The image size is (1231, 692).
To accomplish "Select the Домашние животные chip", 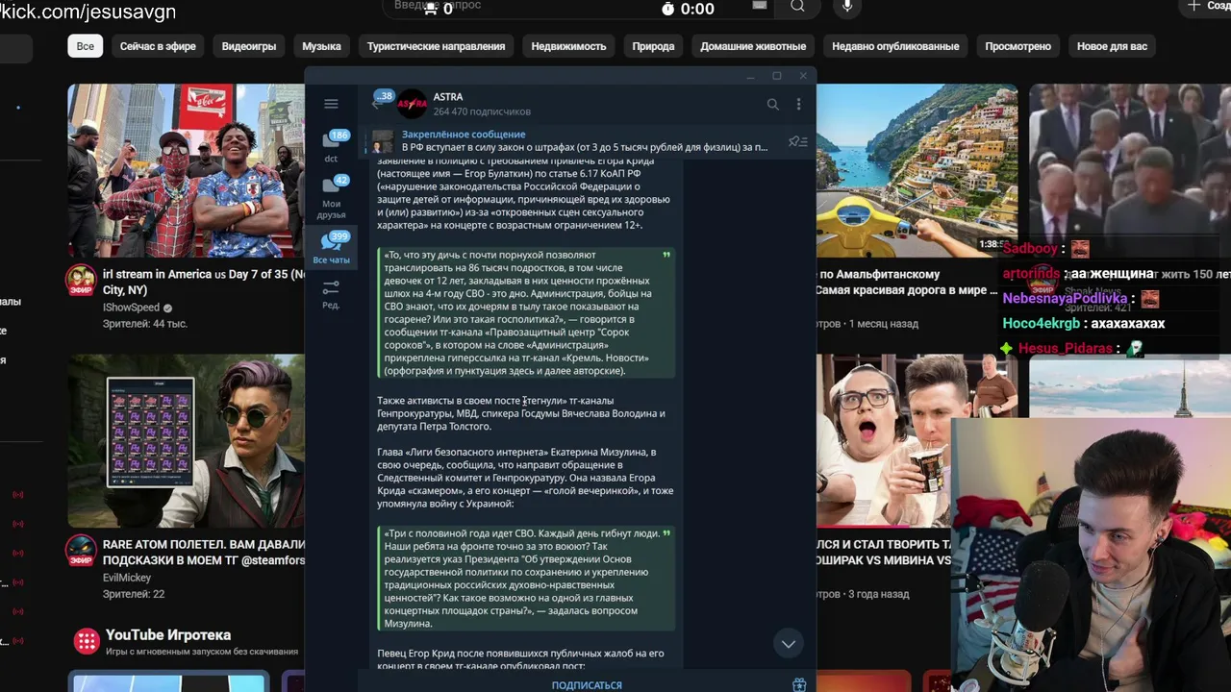I will (x=753, y=46).
